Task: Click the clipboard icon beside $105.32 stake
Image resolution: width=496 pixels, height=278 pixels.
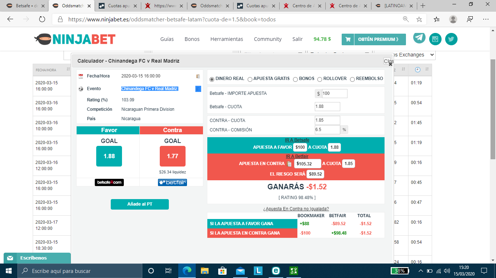Action: (x=289, y=164)
